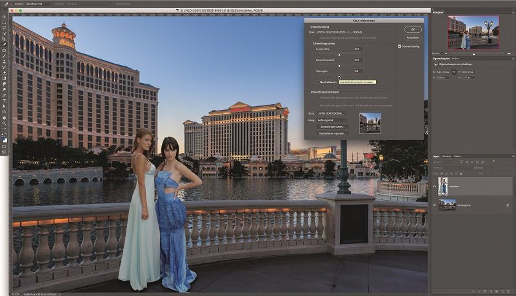Select the Quick Selection tool
Image resolution: width=516 pixels, height=296 pixels.
(4, 33)
